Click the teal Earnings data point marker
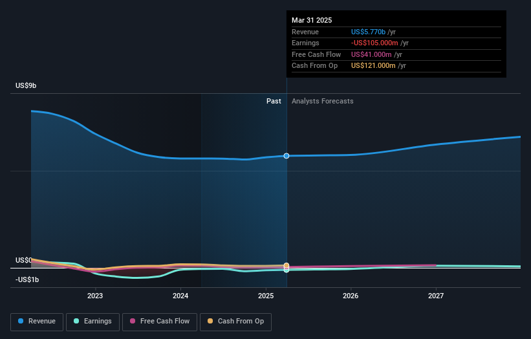531x339 pixels. click(x=287, y=270)
